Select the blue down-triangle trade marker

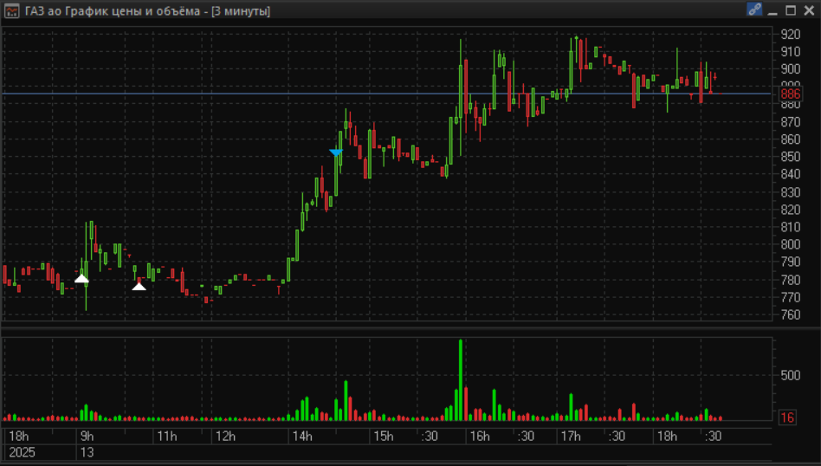[x=336, y=152]
